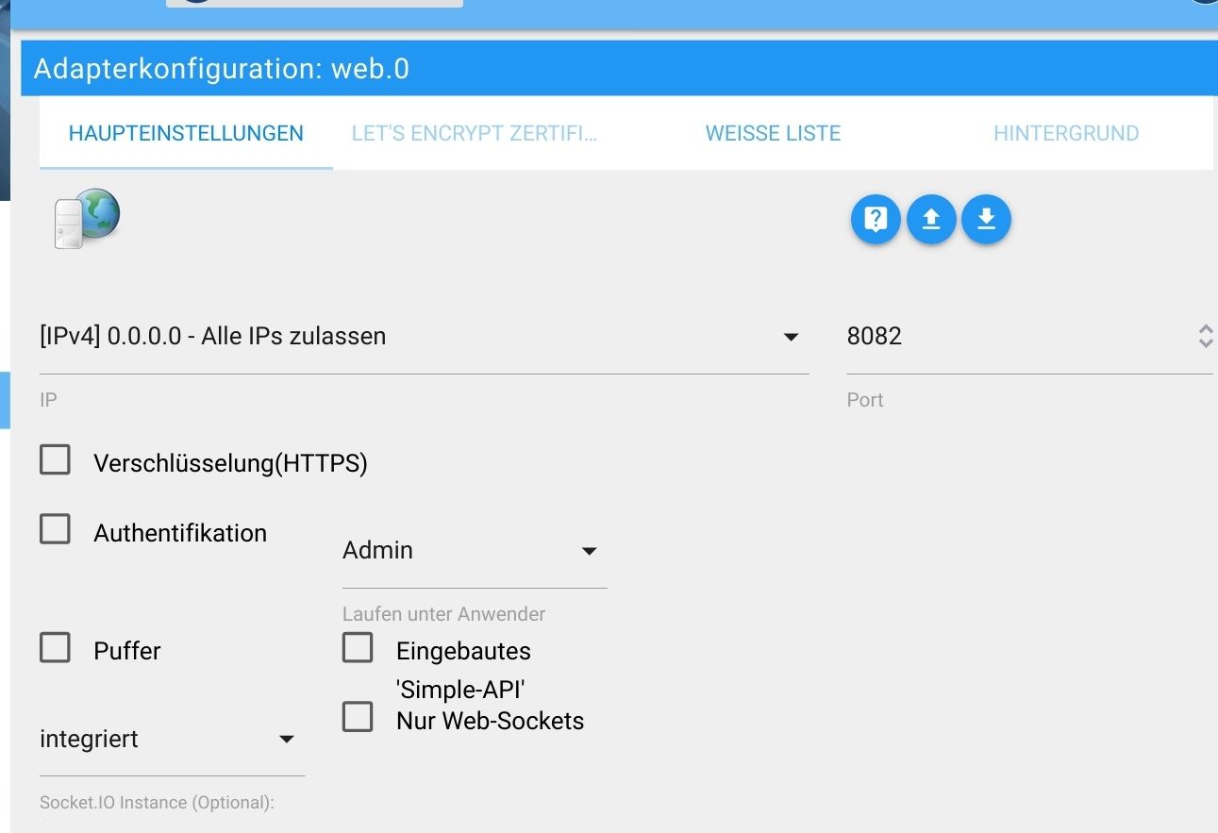Click the port field stepper arrows

click(x=1205, y=337)
